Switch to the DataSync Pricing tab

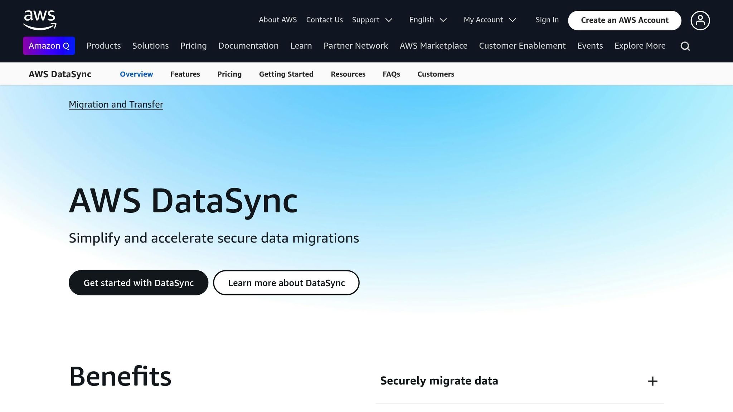click(x=229, y=74)
